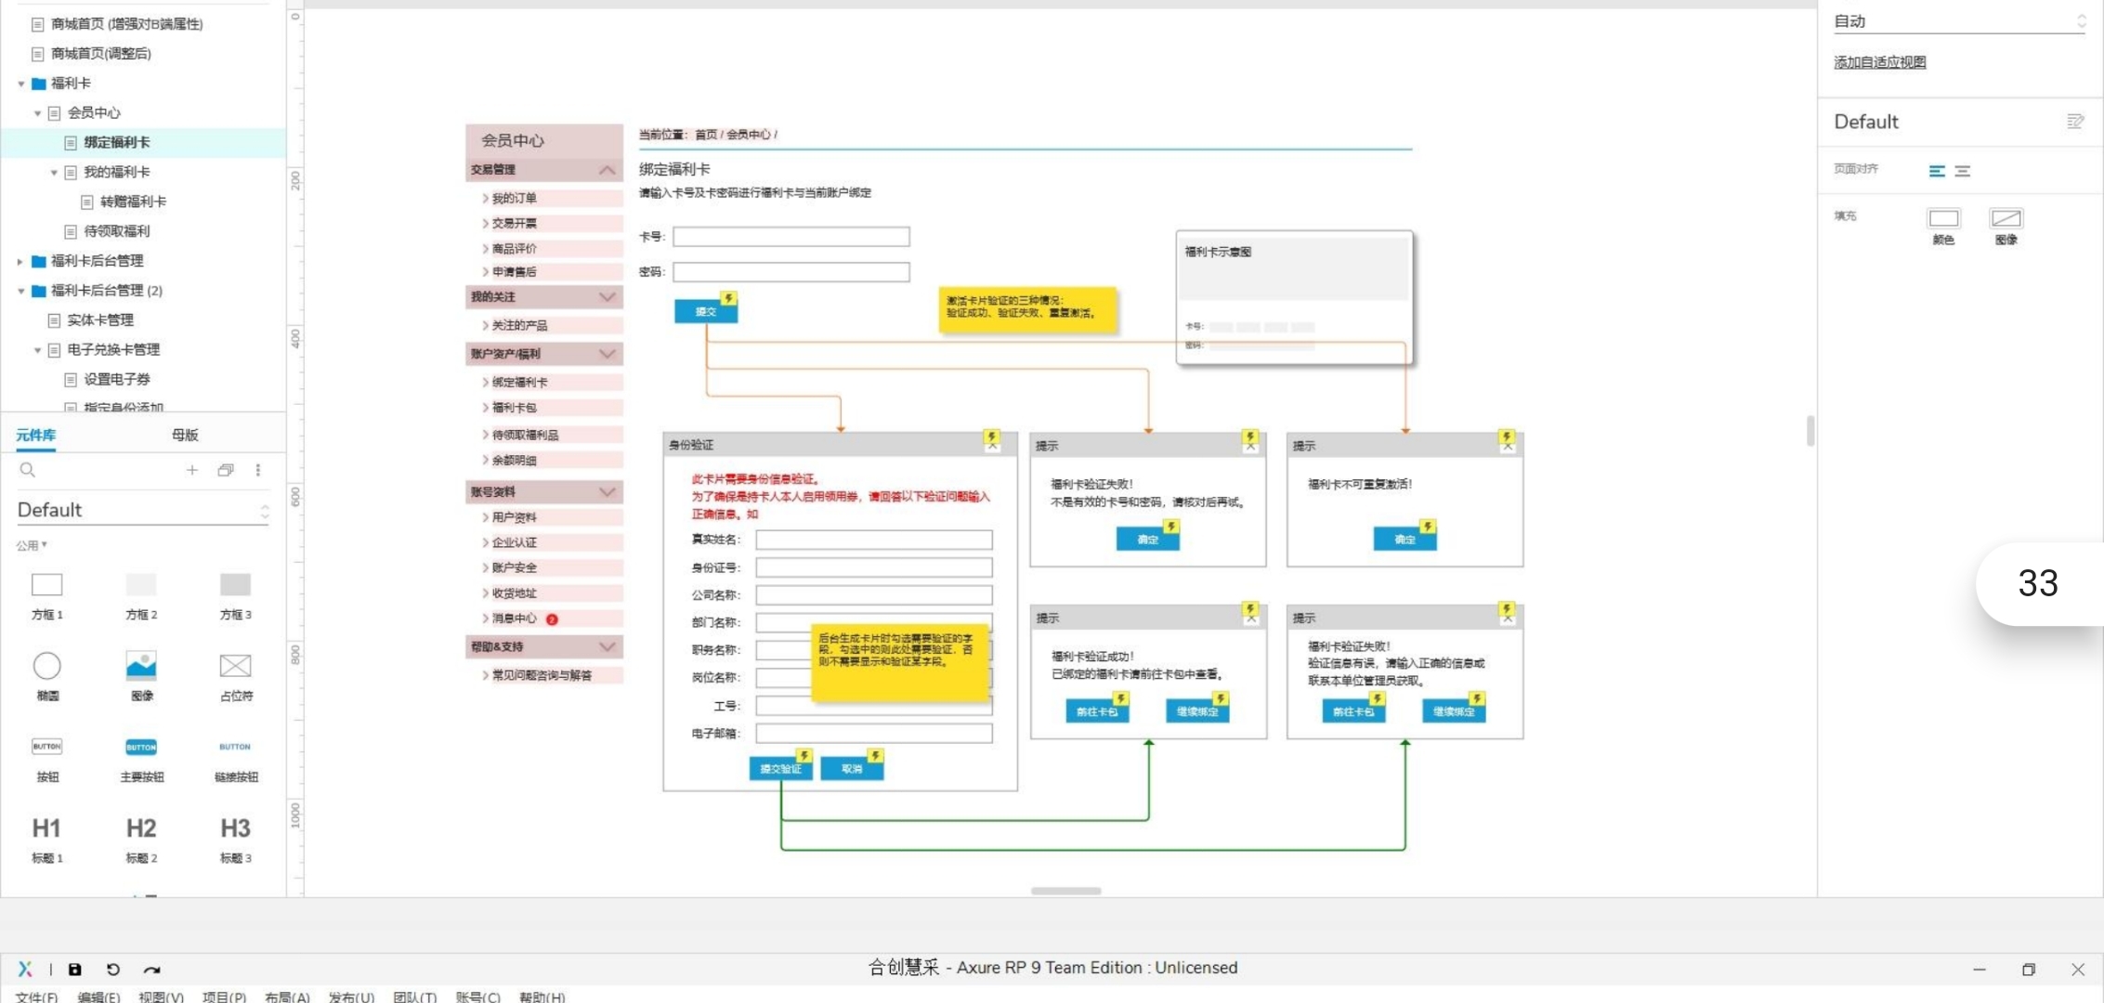Open the 编辑(E) menu
The height and width of the screenshot is (1003, 2104).
(98, 996)
